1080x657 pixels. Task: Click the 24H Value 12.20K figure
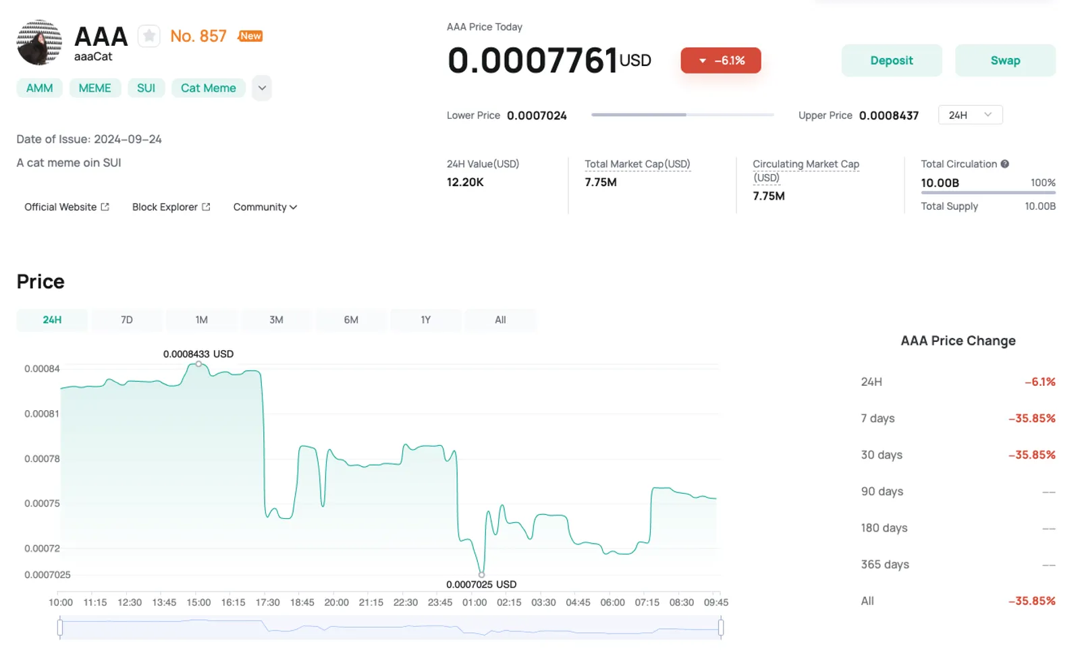click(x=465, y=182)
